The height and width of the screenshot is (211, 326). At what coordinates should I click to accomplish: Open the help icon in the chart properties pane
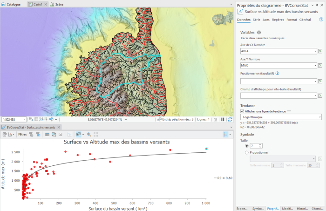pos(321,20)
